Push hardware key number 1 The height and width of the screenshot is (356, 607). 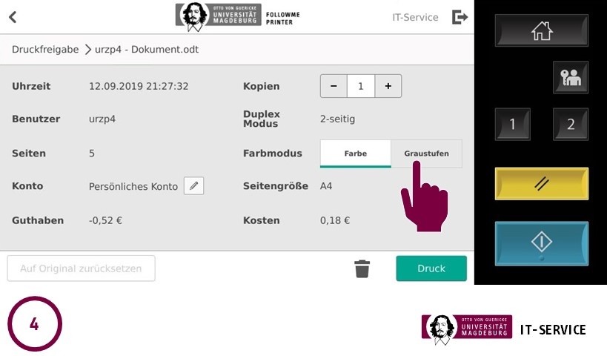pos(513,124)
